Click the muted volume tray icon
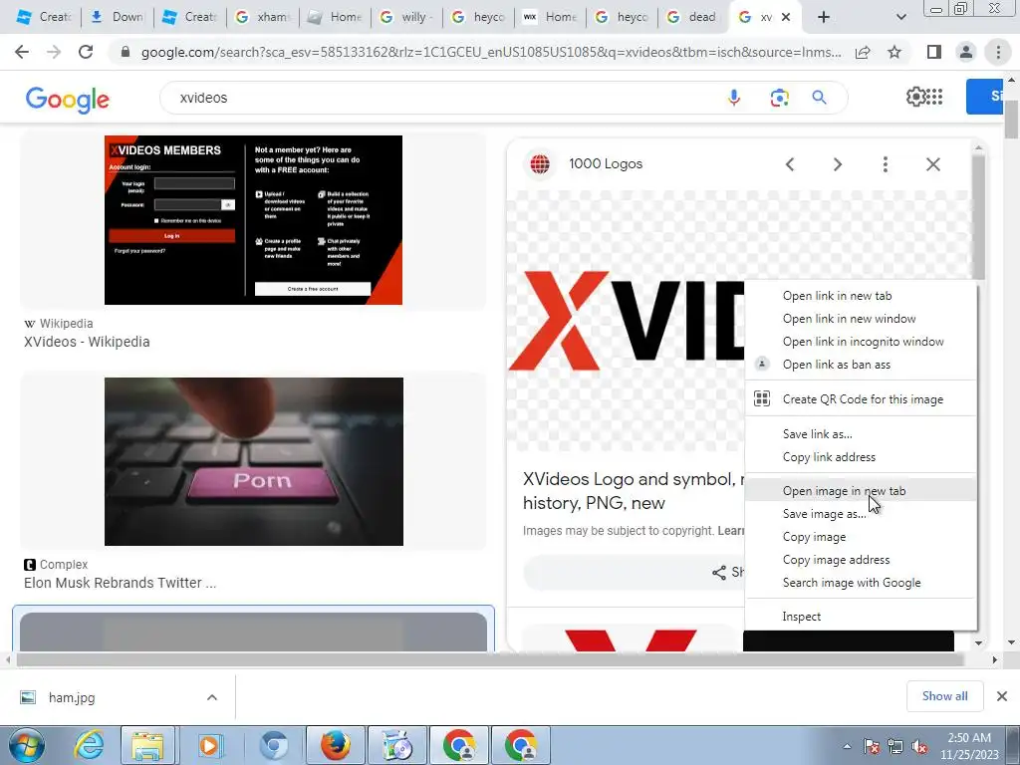Viewport: 1020px width, 765px height. pyautogui.click(x=919, y=747)
